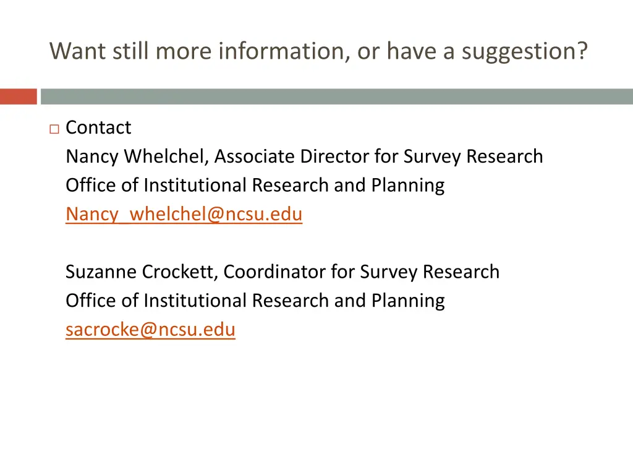Click the word 'Want' in the heading
The image size is (633, 475).
pyautogui.click(x=77, y=51)
